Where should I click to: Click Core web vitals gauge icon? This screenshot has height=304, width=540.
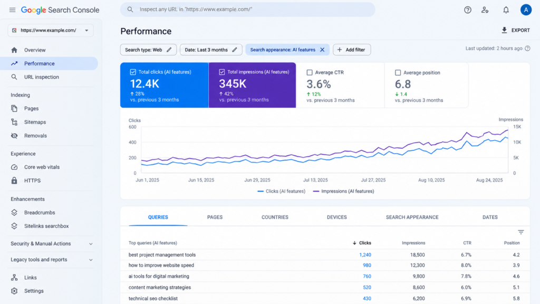point(14,167)
